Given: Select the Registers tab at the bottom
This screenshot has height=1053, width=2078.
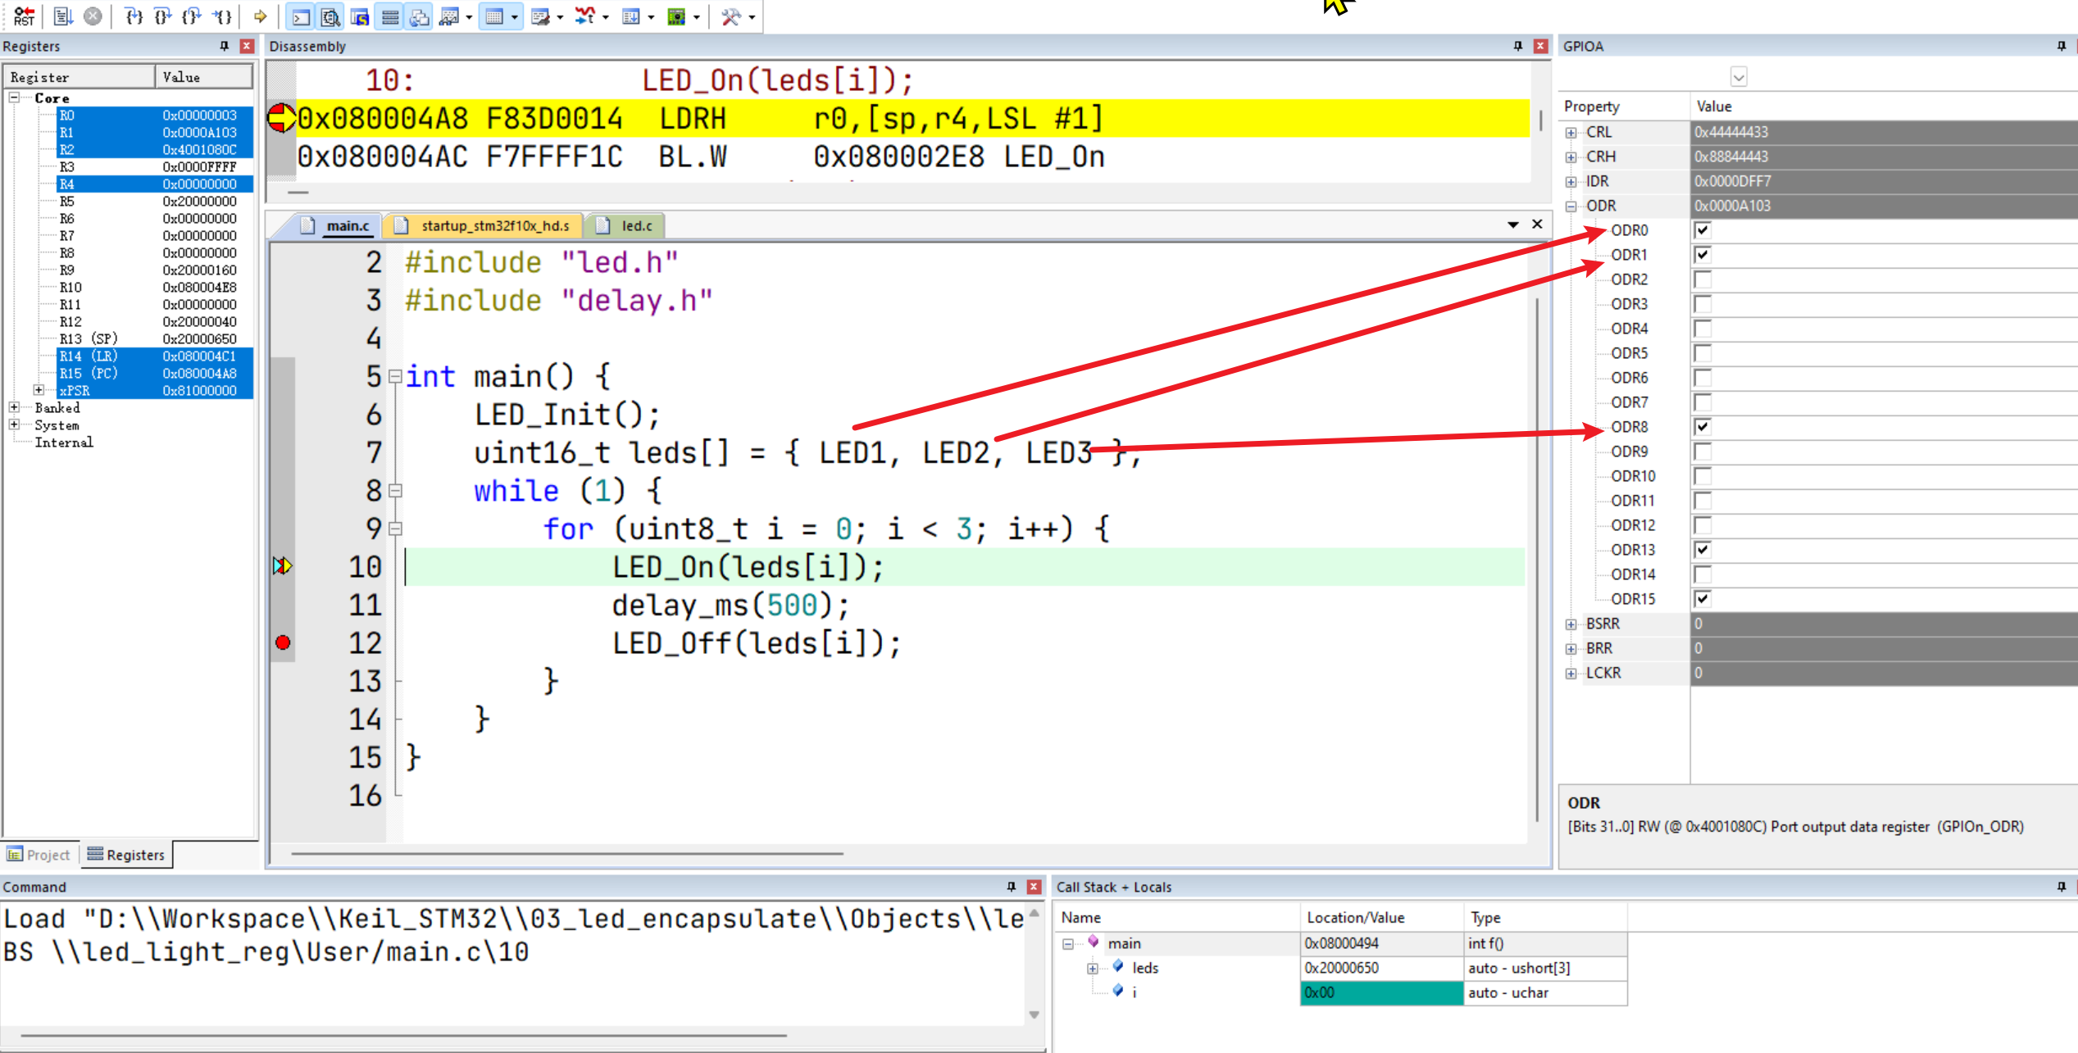Looking at the screenshot, I should [126, 855].
